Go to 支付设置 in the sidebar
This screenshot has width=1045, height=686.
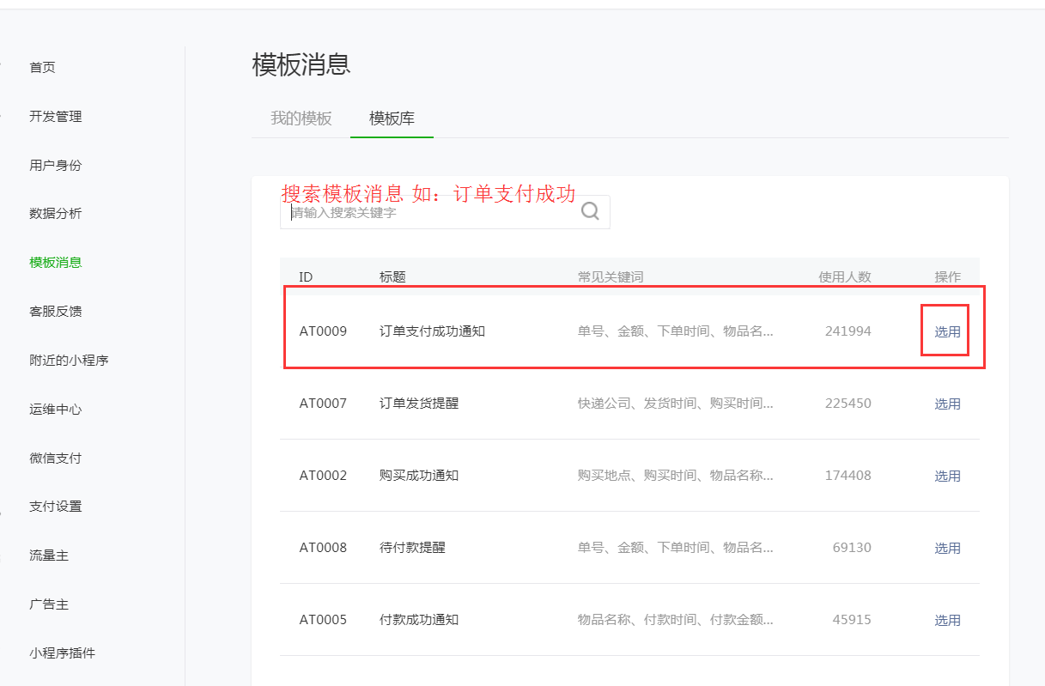click(x=56, y=506)
